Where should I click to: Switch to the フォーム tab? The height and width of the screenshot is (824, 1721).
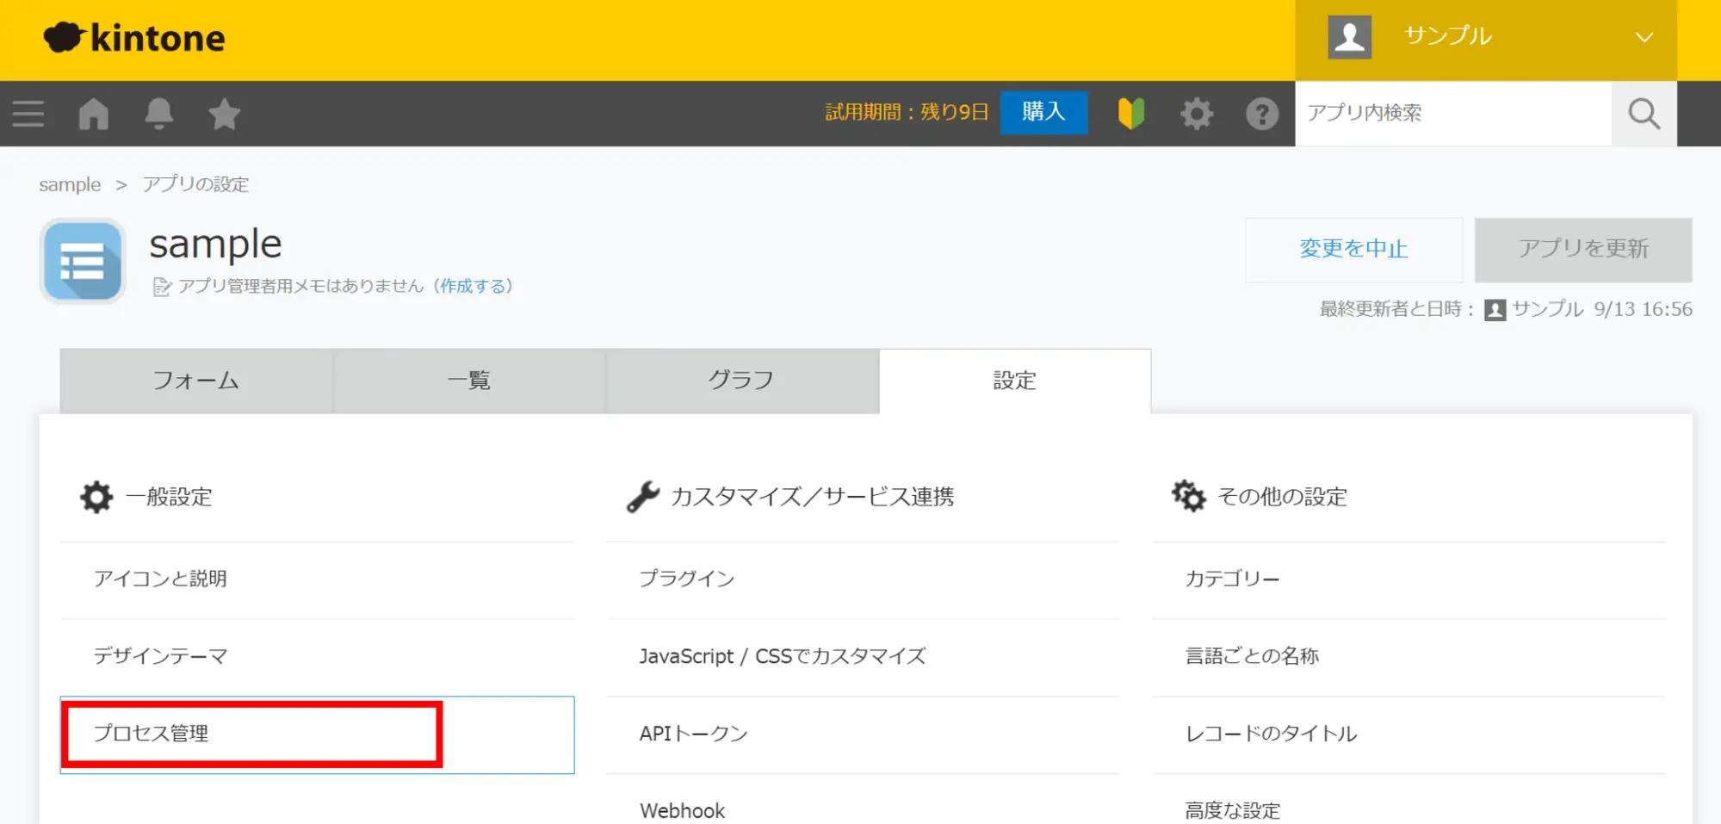pyautogui.click(x=196, y=381)
